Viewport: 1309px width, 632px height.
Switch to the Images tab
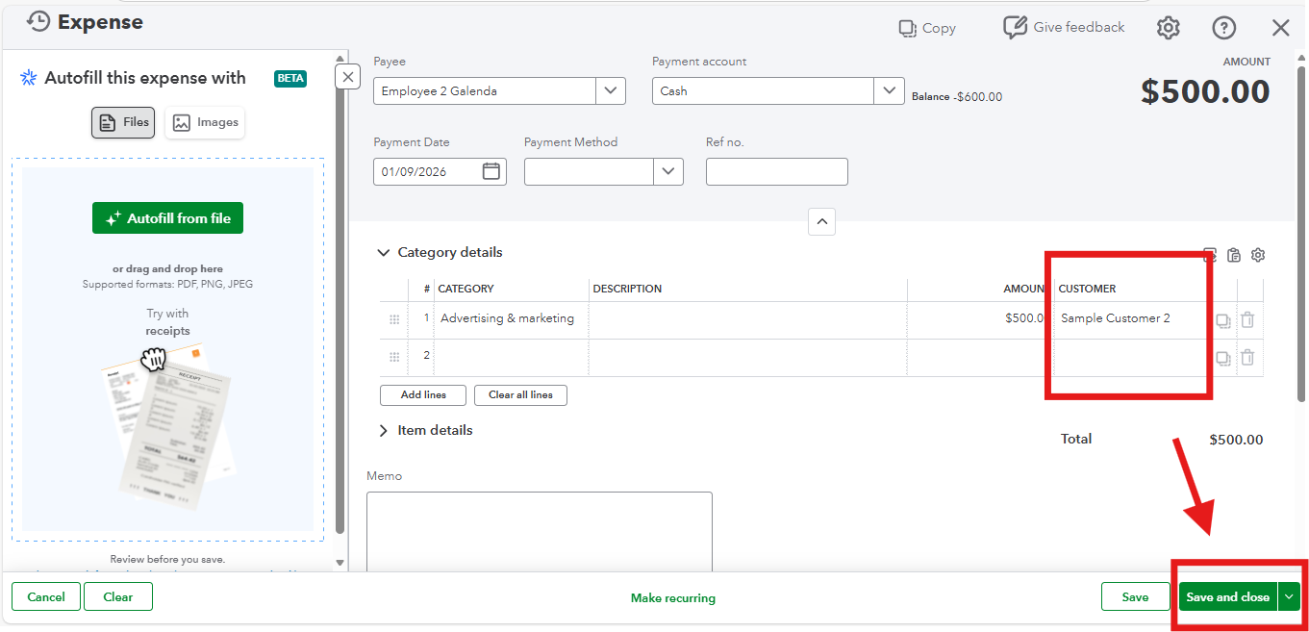[x=205, y=122]
